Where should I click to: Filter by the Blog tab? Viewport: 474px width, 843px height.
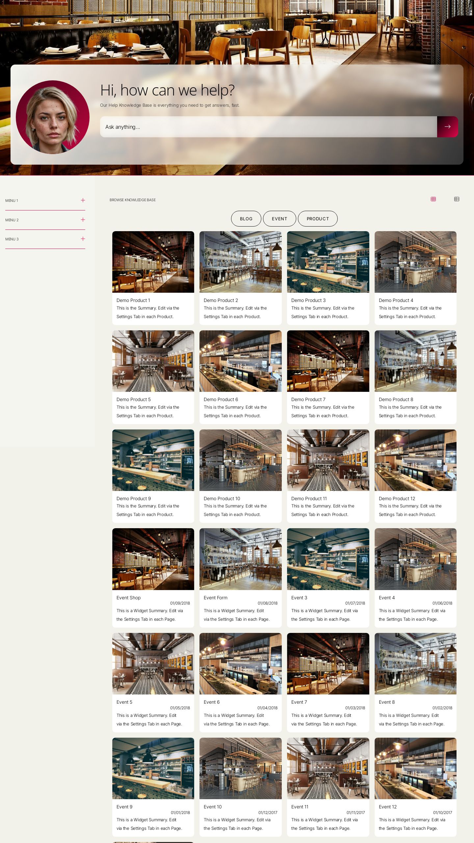246,219
